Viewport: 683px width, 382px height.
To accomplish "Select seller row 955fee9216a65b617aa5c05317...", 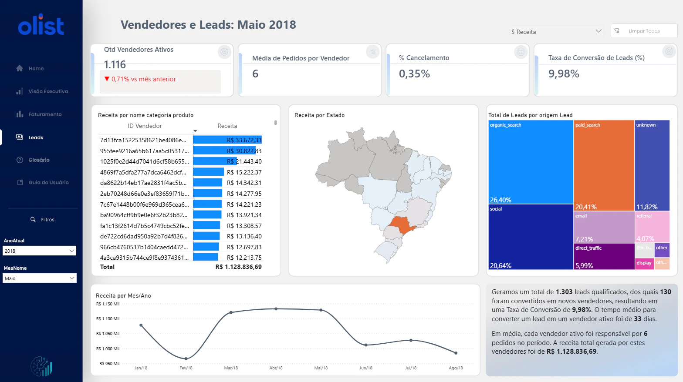I will (x=144, y=151).
